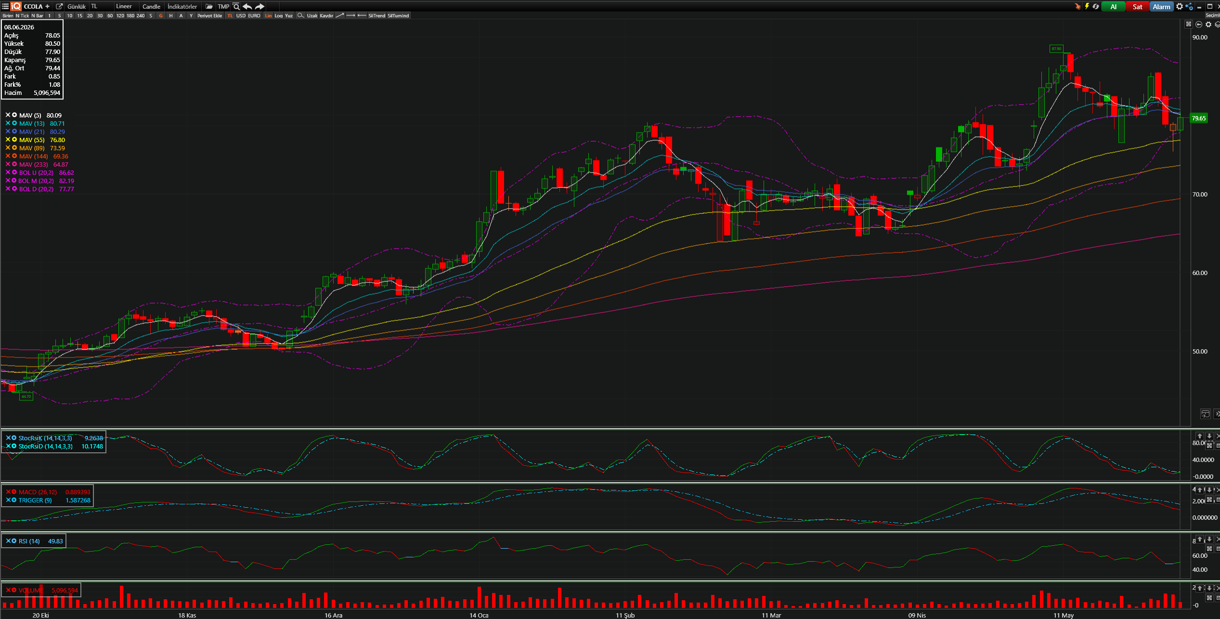The height and width of the screenshot is (619, 1220).
Task: Click the red Sat sell button
Action: point(1137,6)
